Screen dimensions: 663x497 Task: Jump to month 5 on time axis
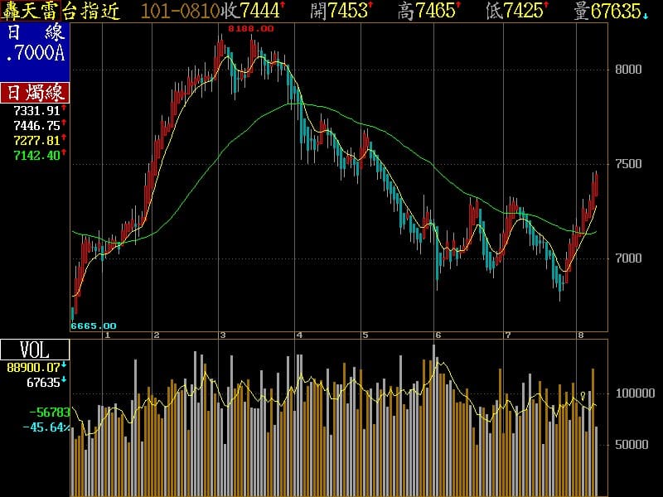coord(365,335)
